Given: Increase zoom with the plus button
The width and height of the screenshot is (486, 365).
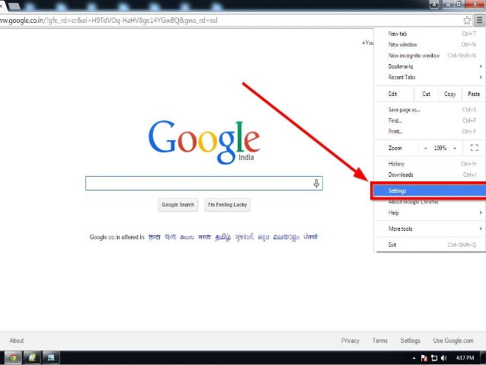Looking at the screenshot, I should (455, 149).
